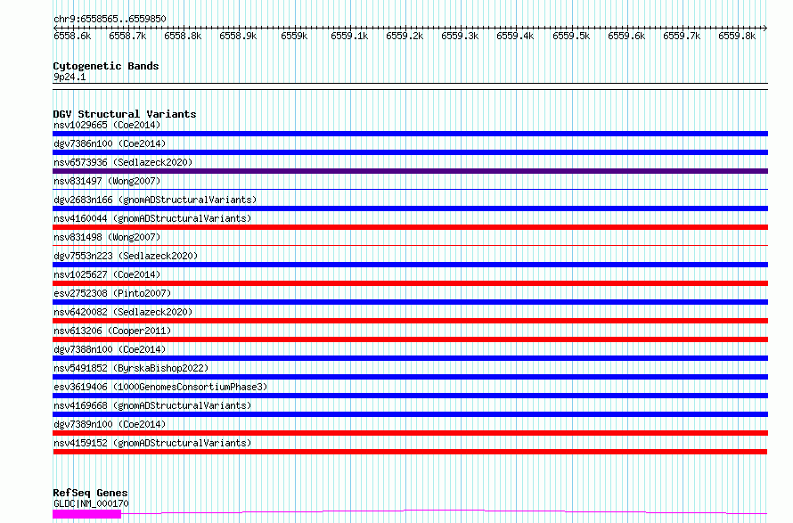Open the nsv5491852 (ByrskaBishop2022) label
Viewport: 793px width, 523px height.
(x=131, y=368)
